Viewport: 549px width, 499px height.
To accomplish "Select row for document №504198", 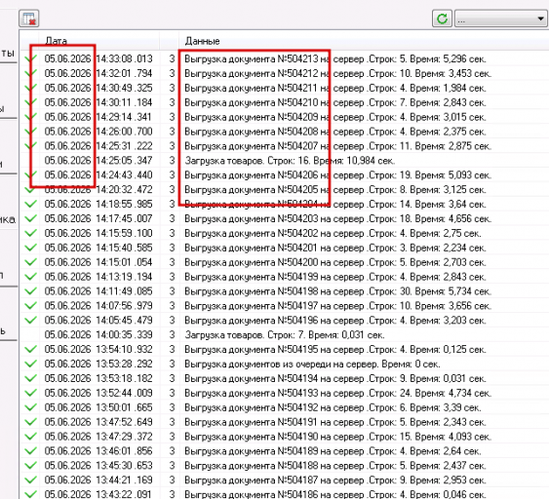I will (x=285, y=291).
